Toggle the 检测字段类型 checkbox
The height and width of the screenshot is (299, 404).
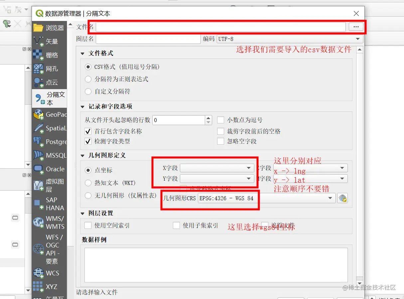click(x=88, y=141)
